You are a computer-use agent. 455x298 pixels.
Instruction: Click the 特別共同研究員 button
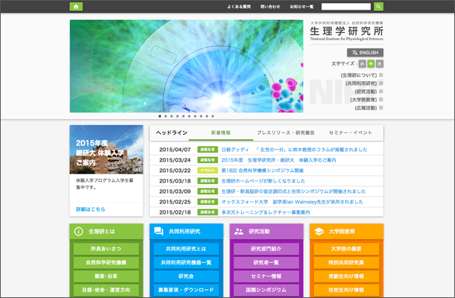point(347,263)
